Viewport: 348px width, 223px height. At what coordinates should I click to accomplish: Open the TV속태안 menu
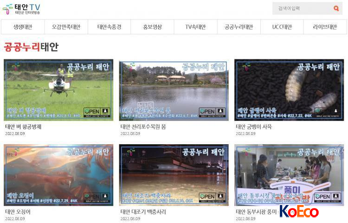(x=195, y=27)
